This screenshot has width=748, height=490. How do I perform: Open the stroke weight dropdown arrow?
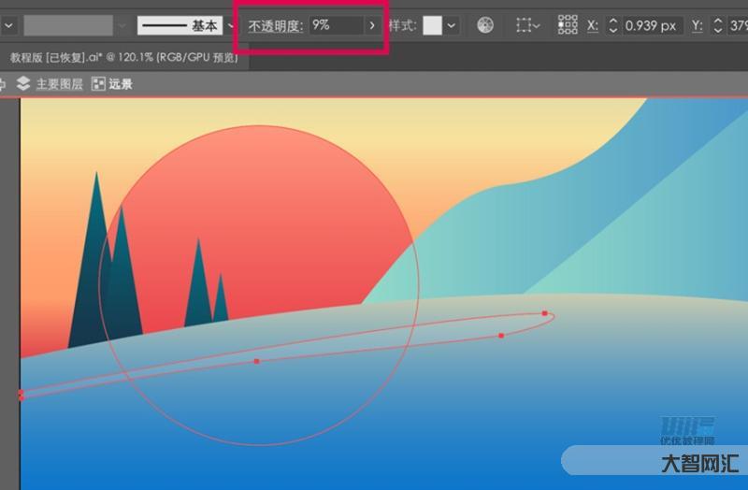(8, 25)
